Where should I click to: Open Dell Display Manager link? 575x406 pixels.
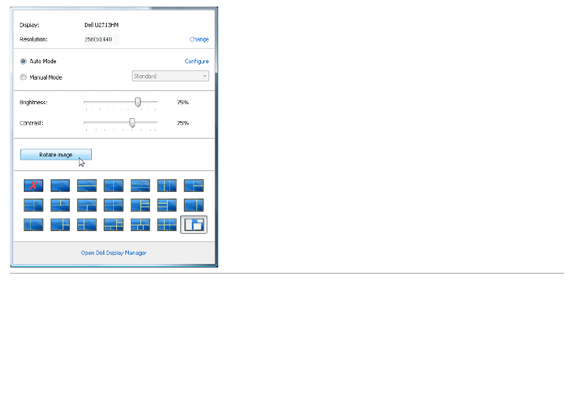pos(114,253)
